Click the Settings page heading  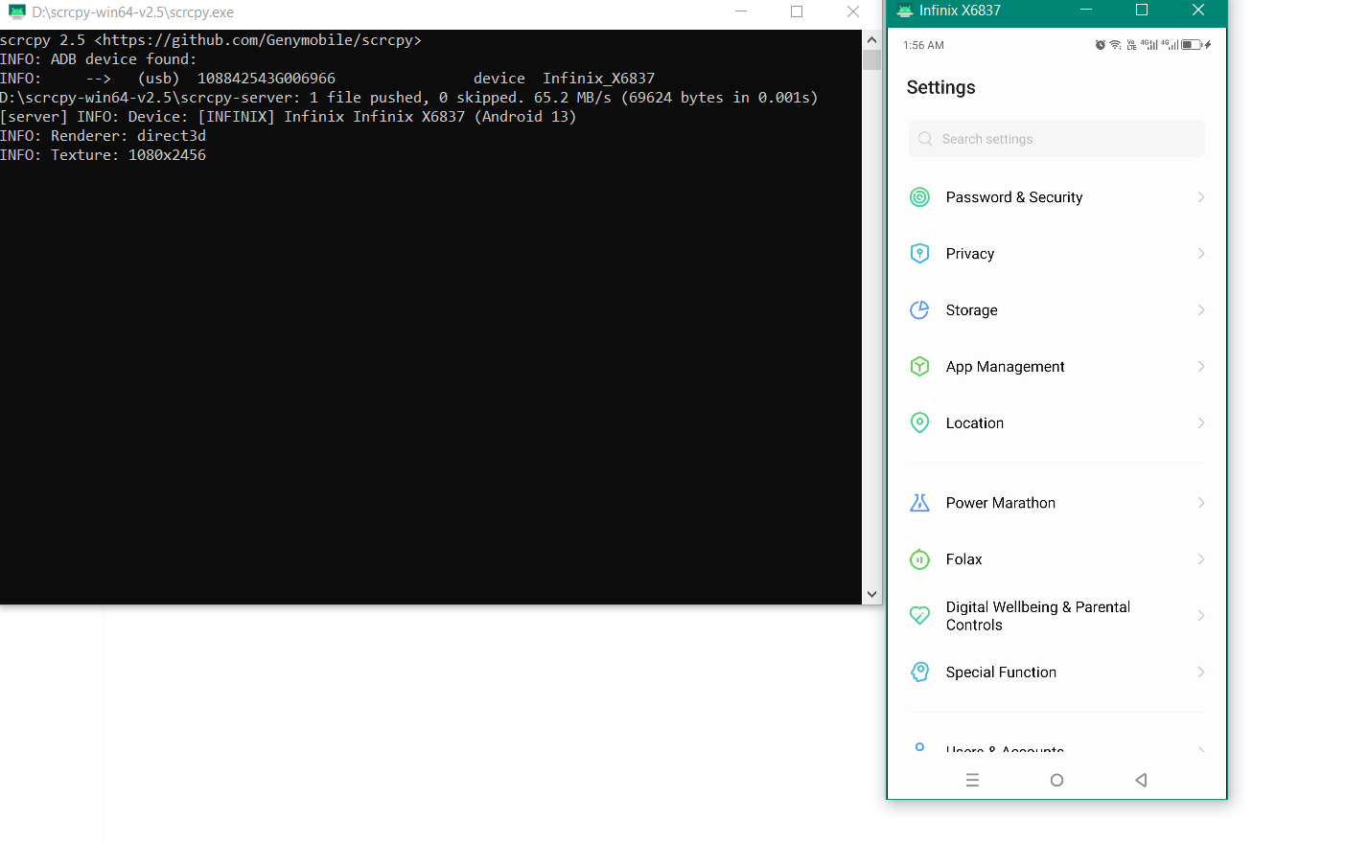point(940,87)
